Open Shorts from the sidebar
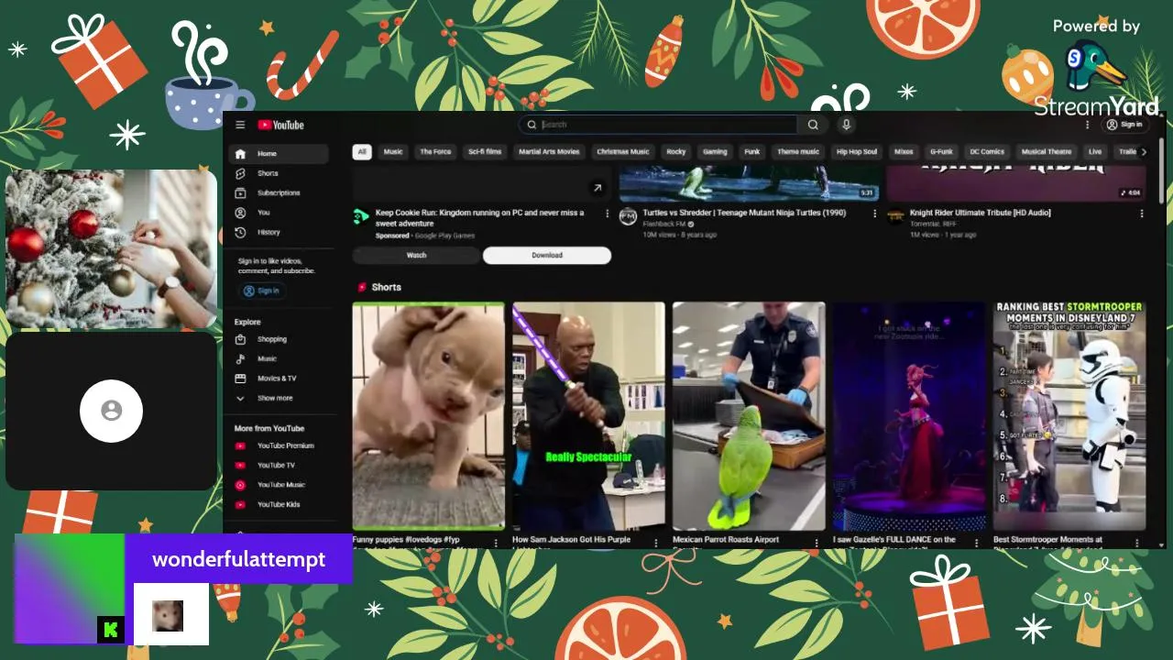Screen dimensions: 1173x660 tap(279, 173)
